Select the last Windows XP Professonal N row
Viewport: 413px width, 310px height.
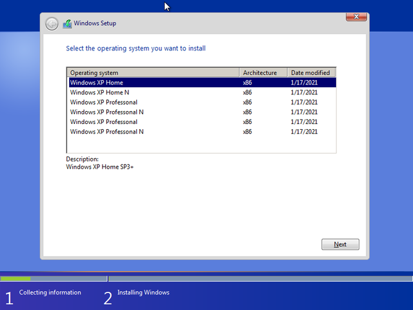(107, 131)
